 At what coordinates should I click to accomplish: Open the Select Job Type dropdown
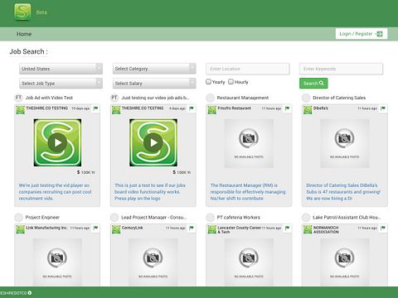(61, 83)
